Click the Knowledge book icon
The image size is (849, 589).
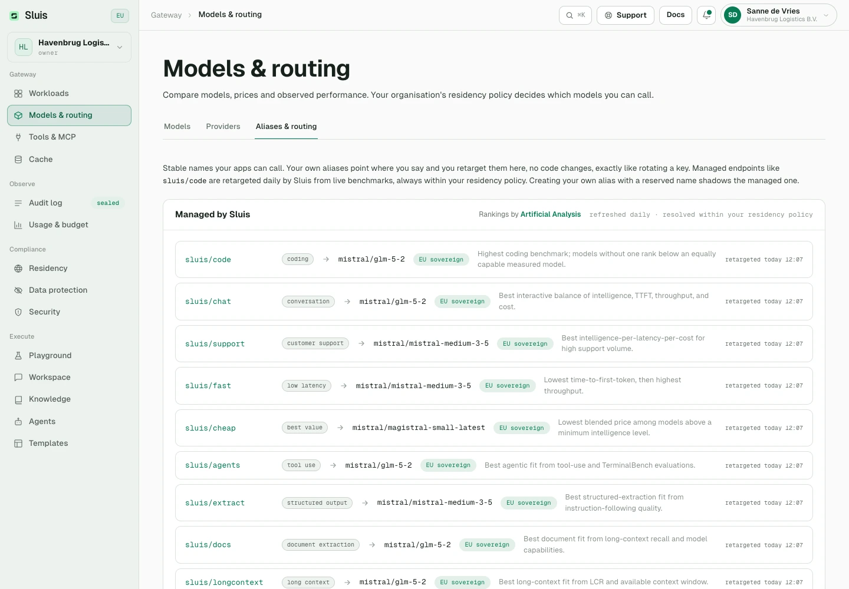click(18, 399)
